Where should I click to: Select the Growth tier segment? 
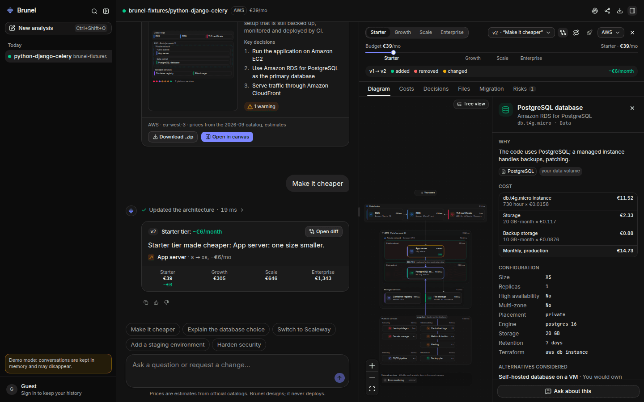402,33
